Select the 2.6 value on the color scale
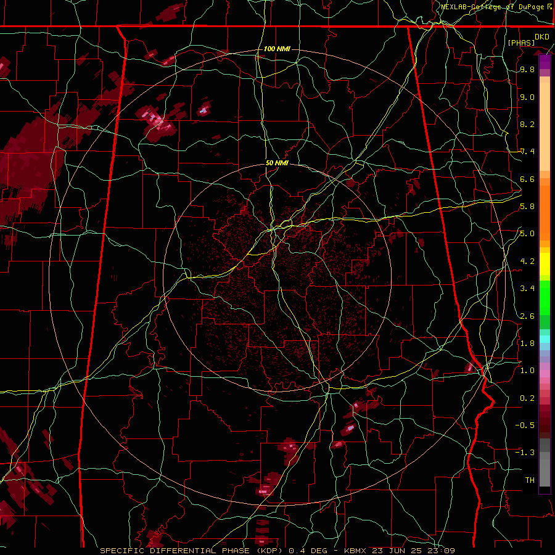The height and width of the screenshot is (555, 555). click(x=527, y=316)
